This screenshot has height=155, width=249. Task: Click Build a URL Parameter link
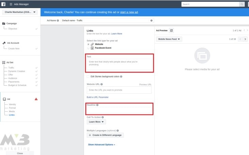[98, 97]
